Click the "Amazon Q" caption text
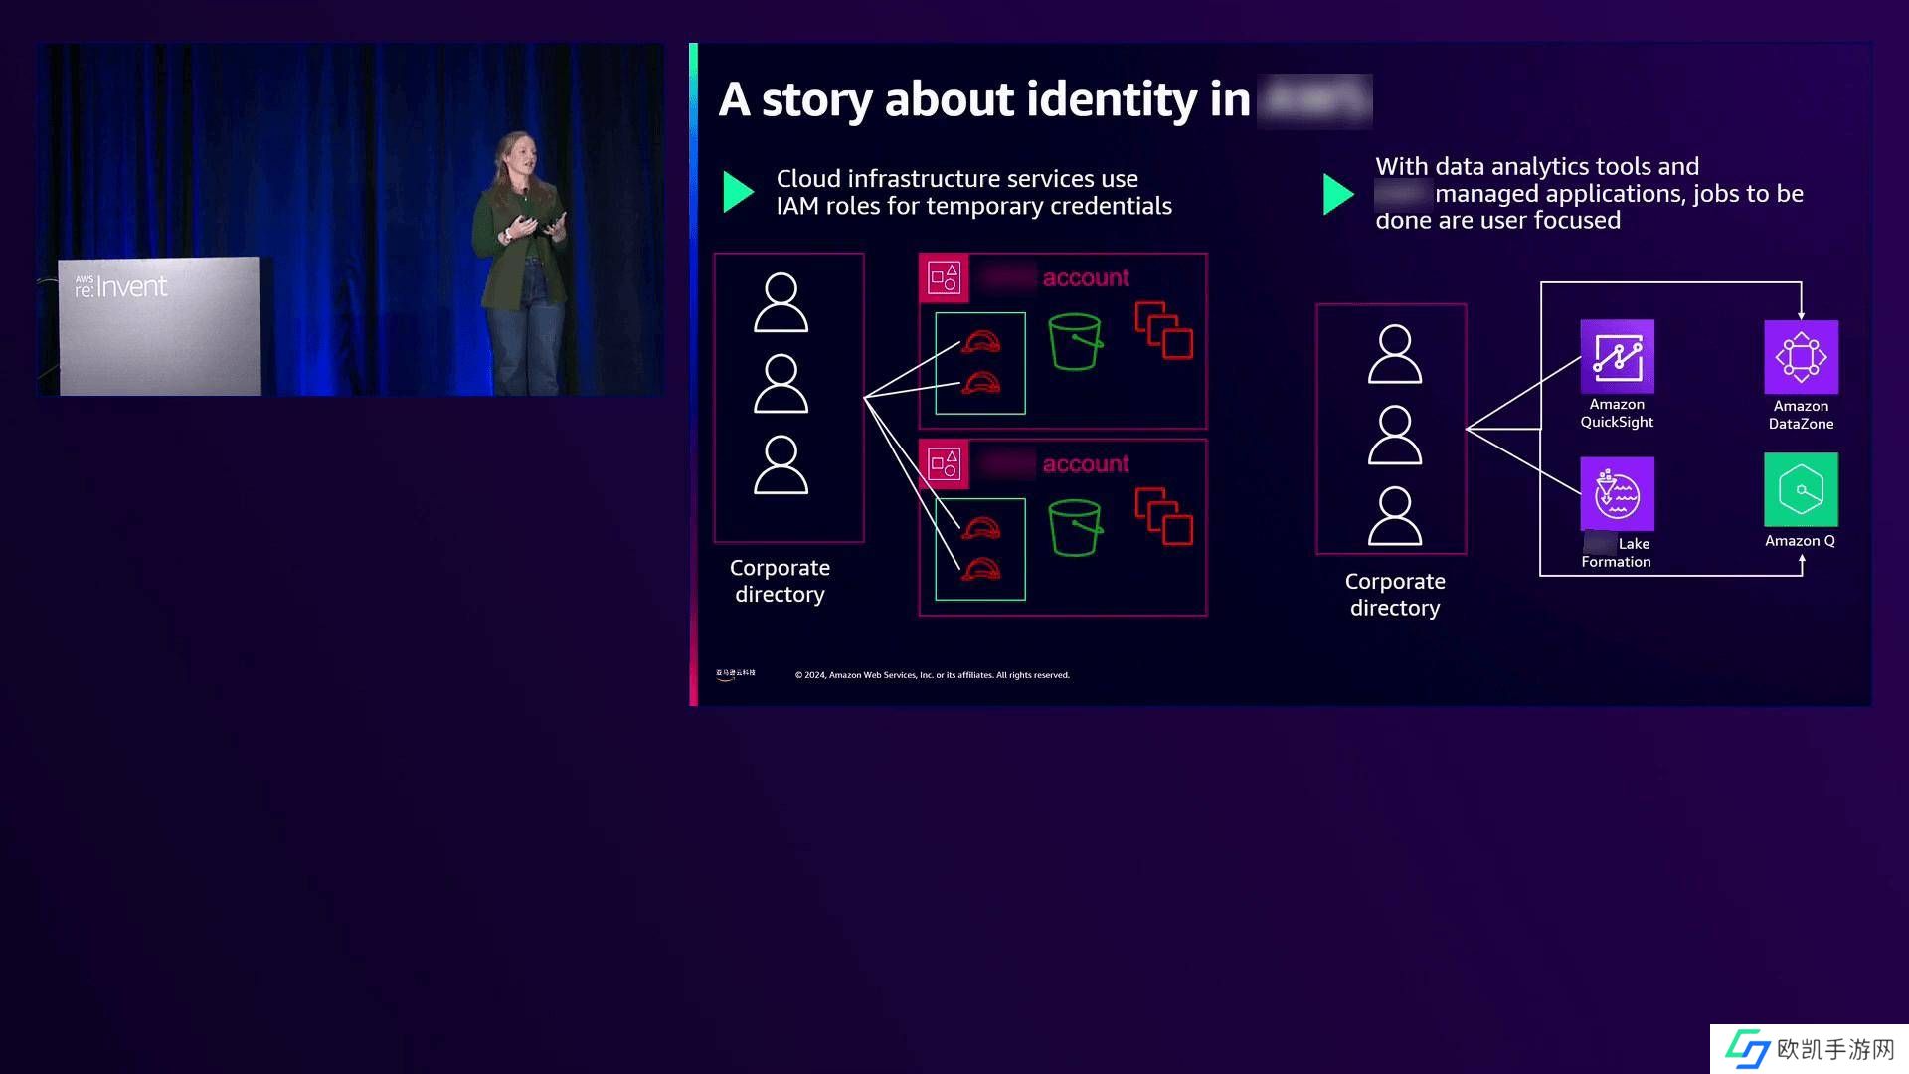The image size is (1909, 1074). tap(1800, 541)
